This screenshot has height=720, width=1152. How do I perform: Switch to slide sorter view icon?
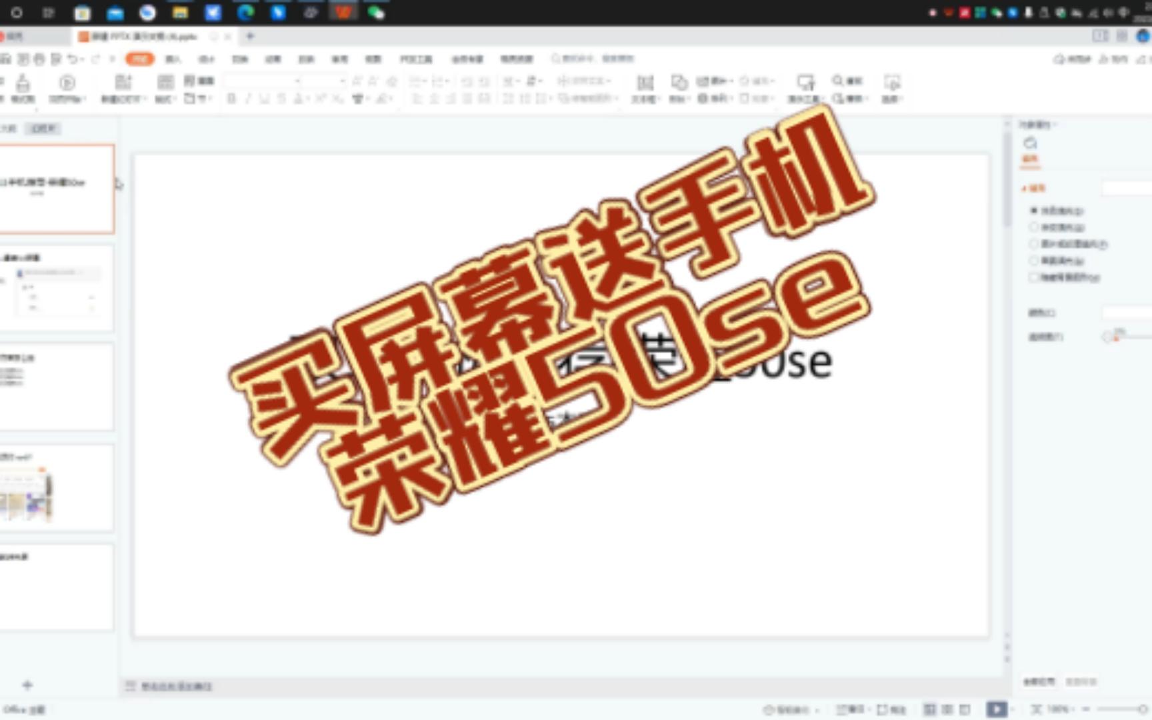click(947, 709)
